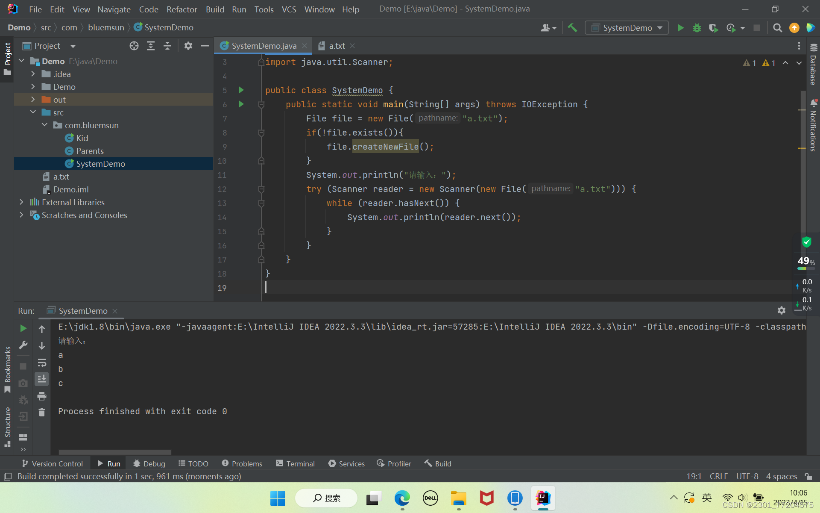Viewport: 820px width, 513px height.
Task: Open the Refactor menu
Action: [182, 9]
